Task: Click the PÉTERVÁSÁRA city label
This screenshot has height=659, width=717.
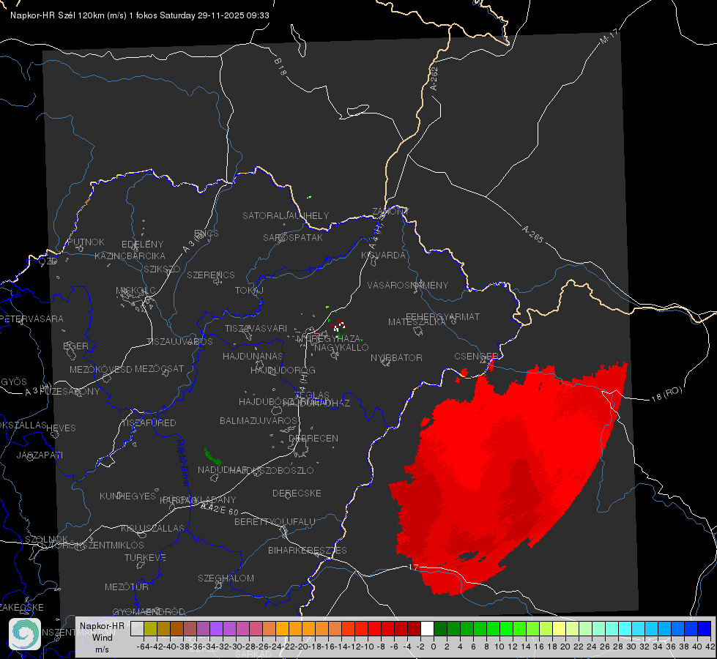Action: coord(32,319)
